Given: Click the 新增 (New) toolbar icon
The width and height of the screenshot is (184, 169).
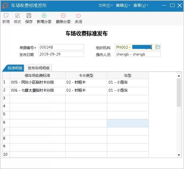Looking at the screenshot, I should coord(6,16).
